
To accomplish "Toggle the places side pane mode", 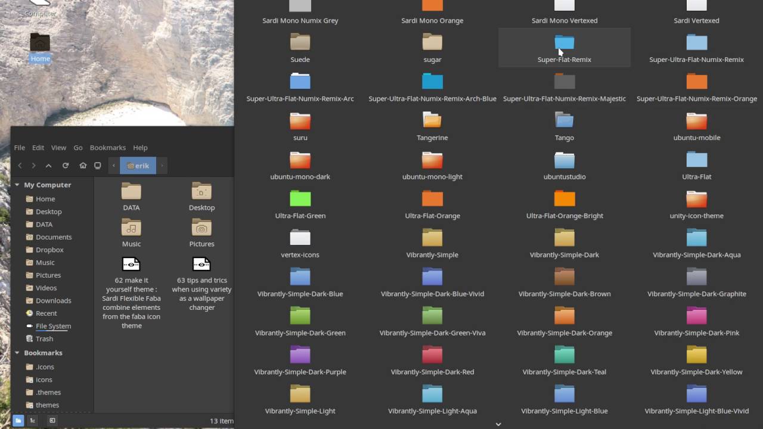I will coord(18,420).
